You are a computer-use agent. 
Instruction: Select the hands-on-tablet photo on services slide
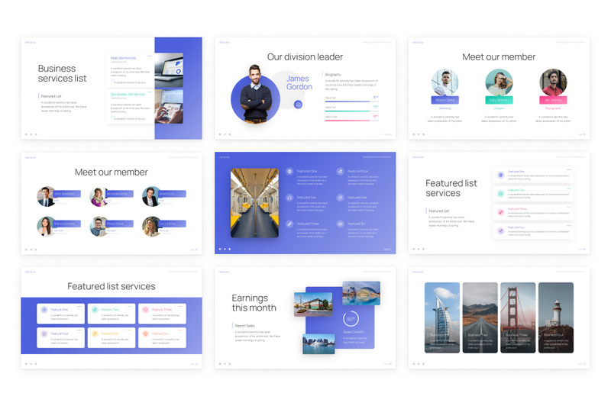[x=169, y=107]
